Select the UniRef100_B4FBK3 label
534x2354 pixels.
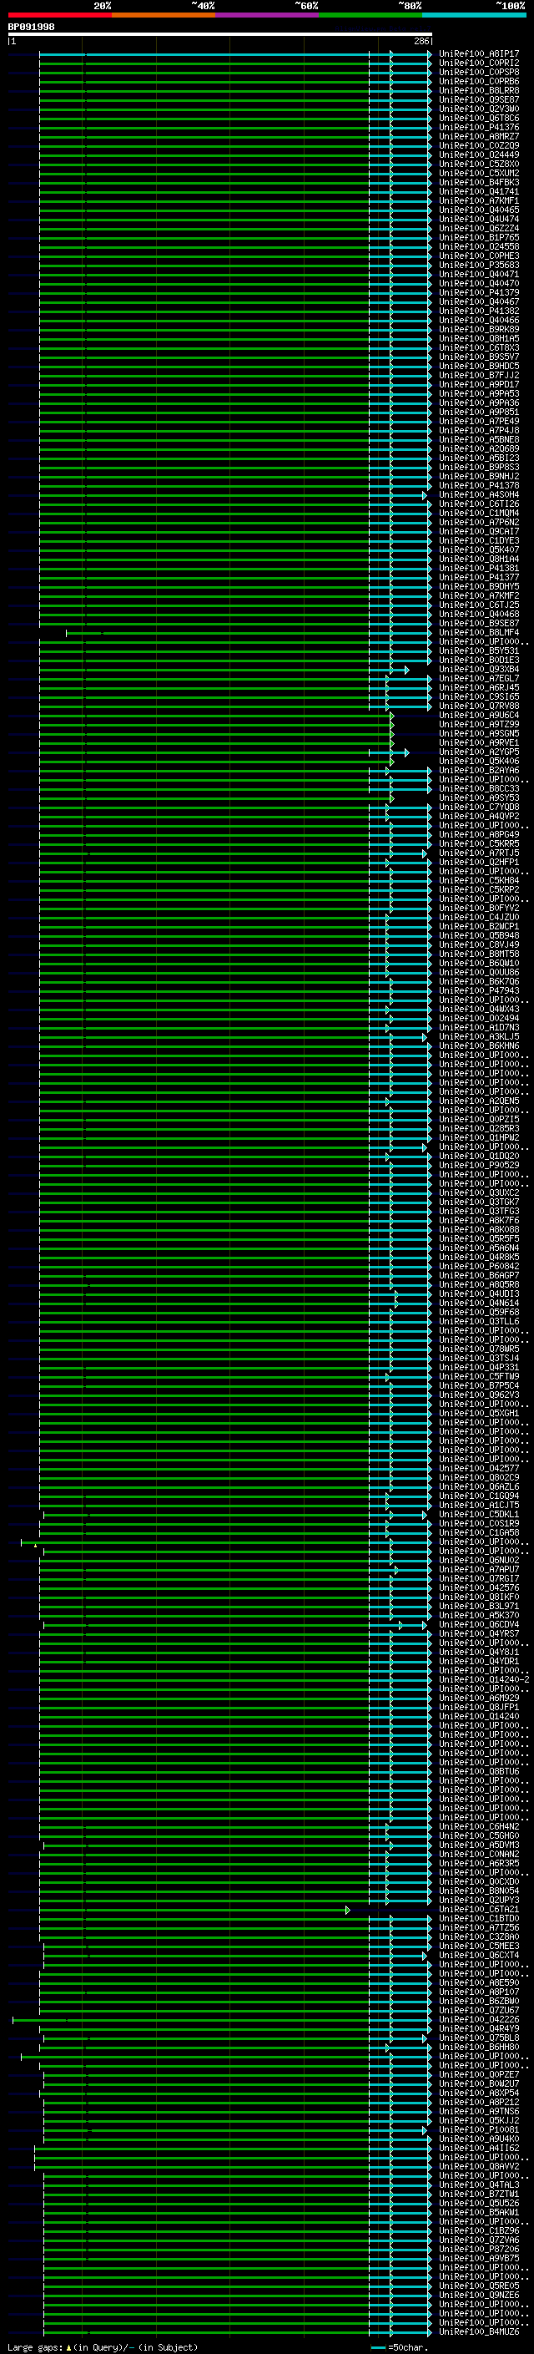(x=478, y=183)
